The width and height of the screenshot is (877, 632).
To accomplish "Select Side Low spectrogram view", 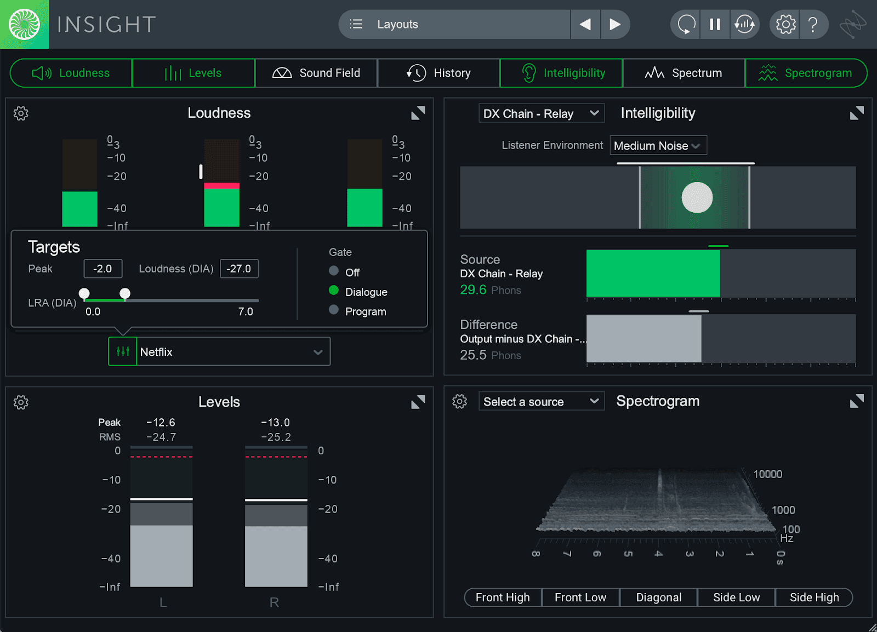I will click(737, 597).
